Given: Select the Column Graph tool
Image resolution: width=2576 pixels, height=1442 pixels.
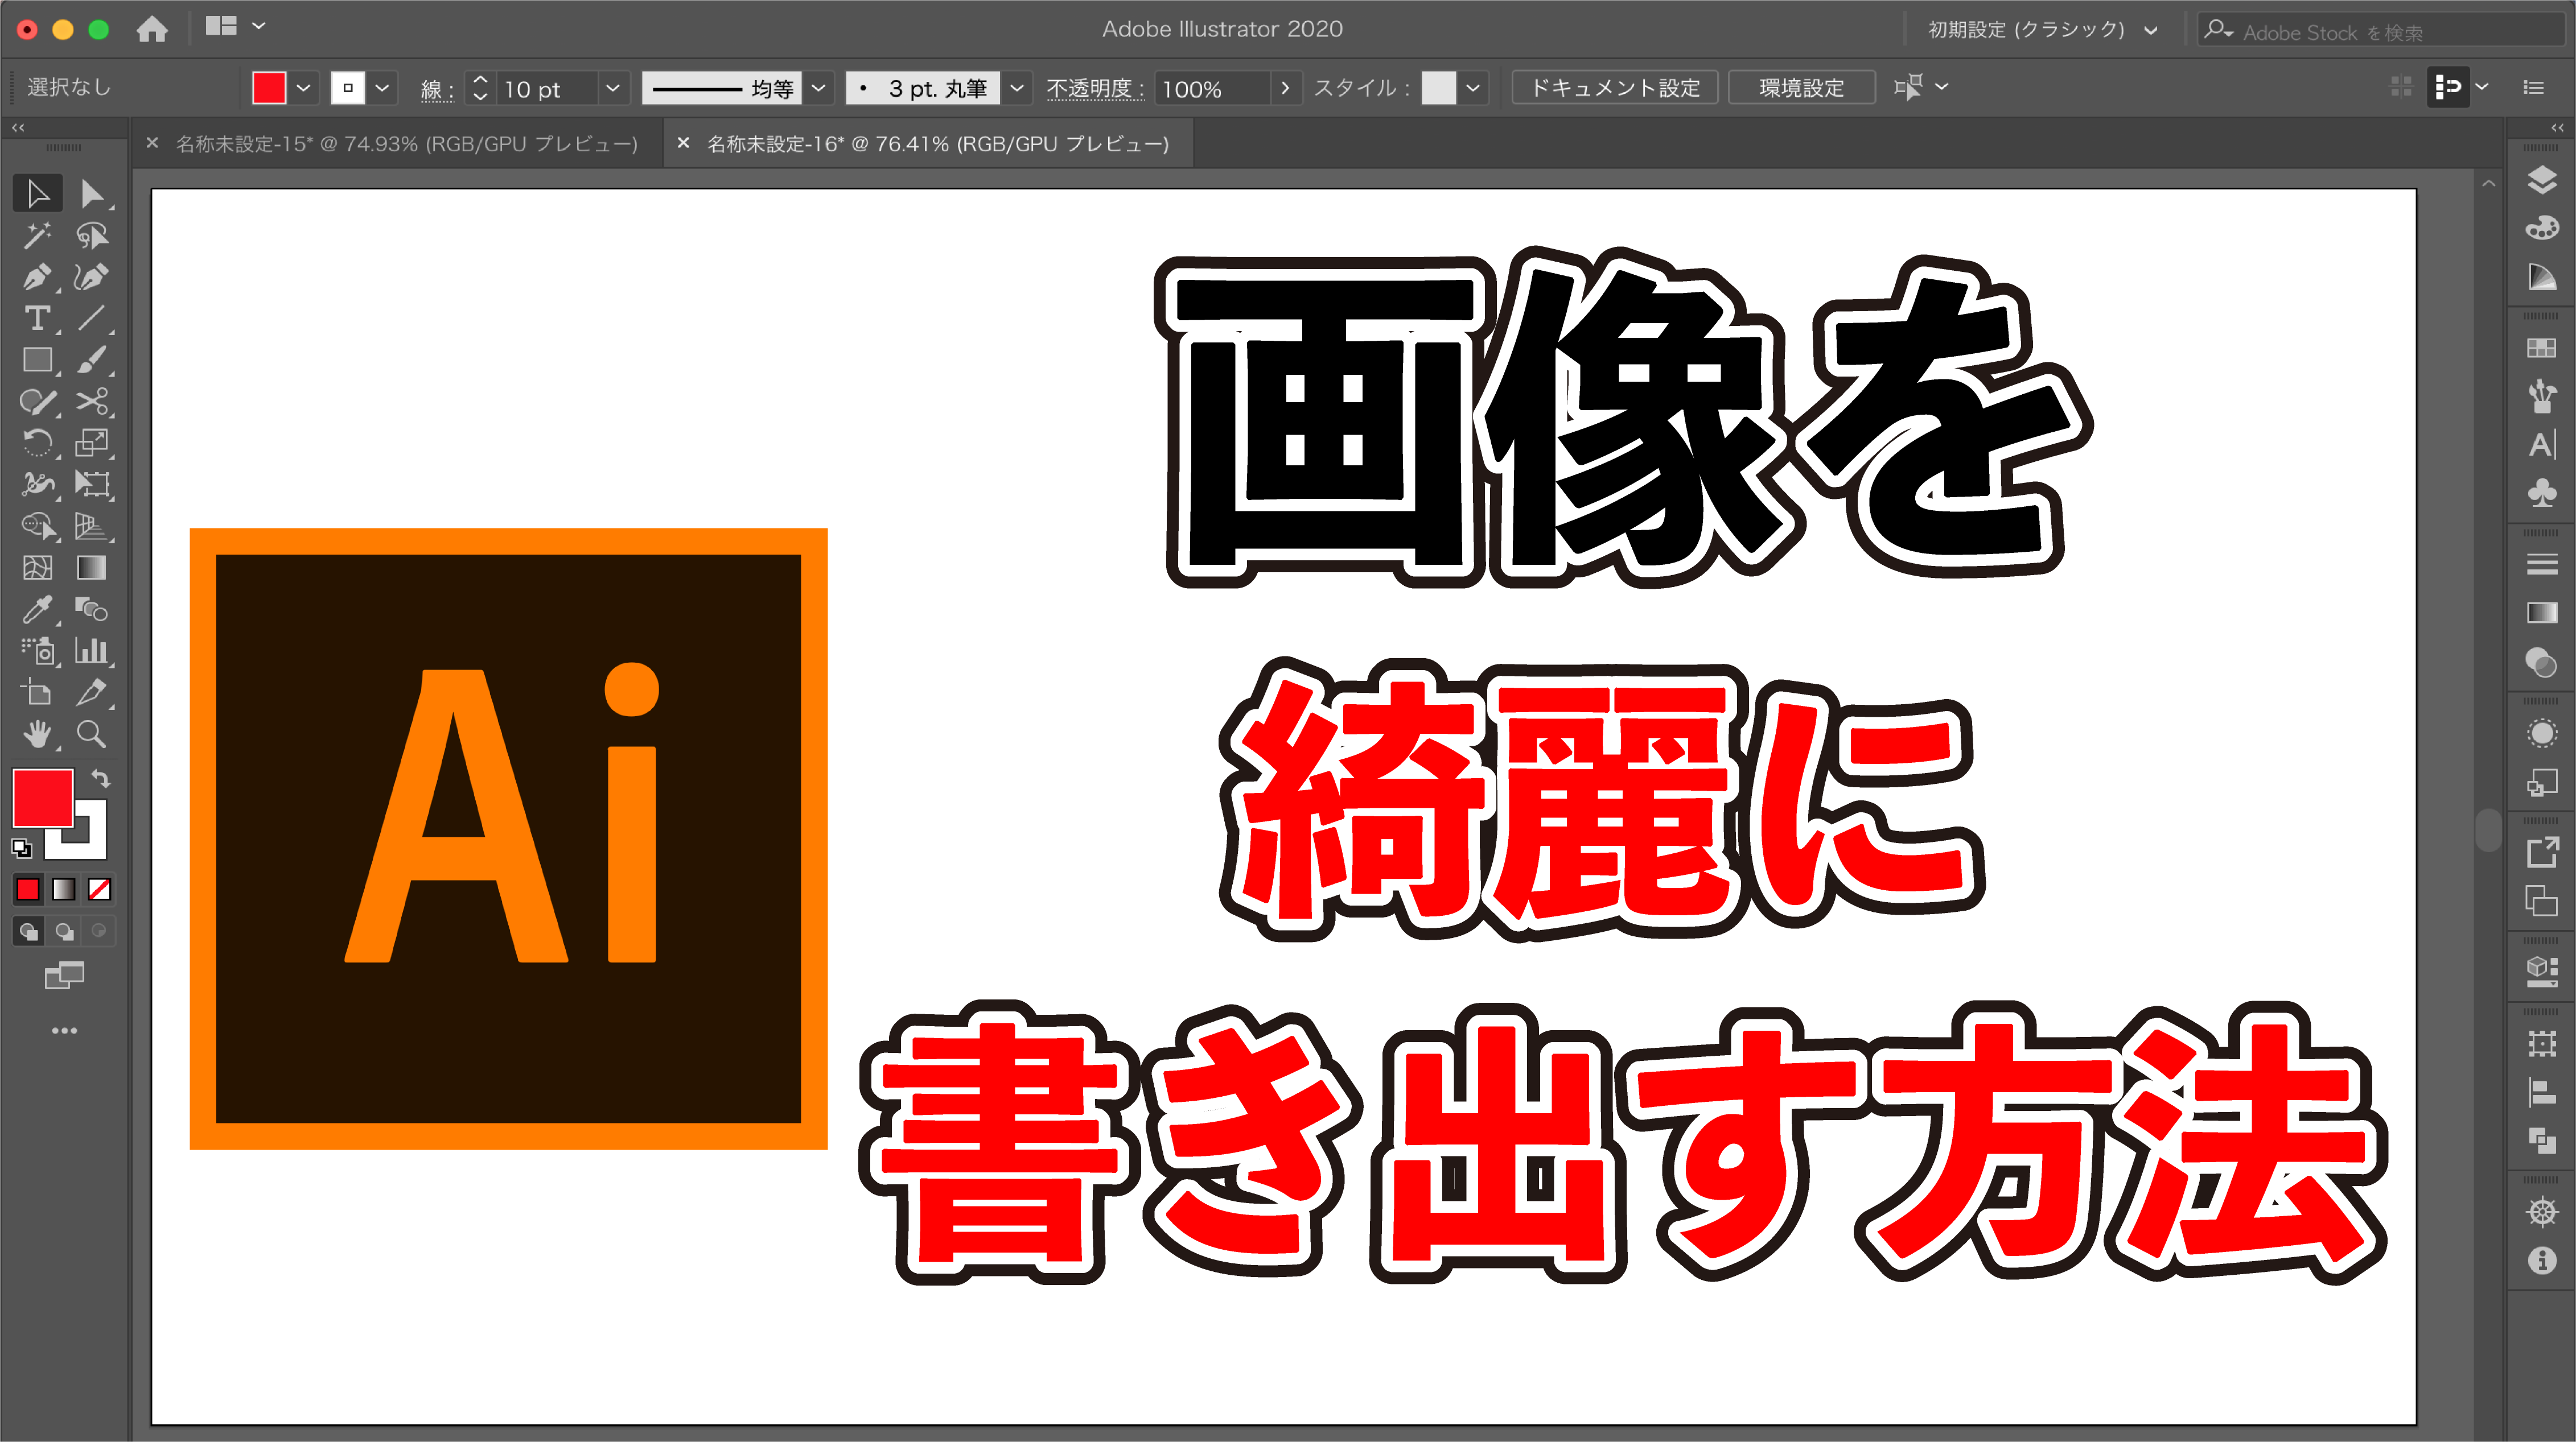Looking at the screenshot, I should pyautogui.click(x=92, y=651).
